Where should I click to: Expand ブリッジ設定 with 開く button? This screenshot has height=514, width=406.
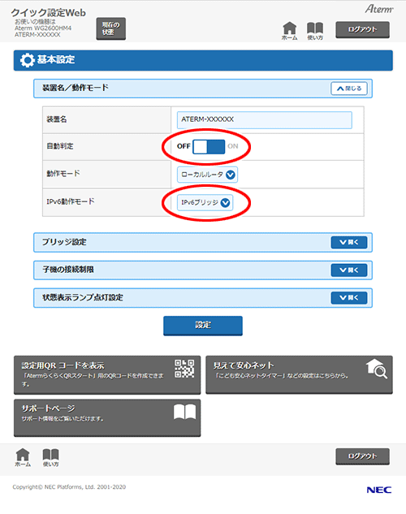(349, 242)
